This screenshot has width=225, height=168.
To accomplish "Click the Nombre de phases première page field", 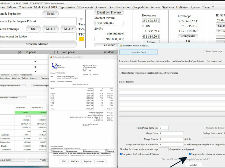I will [x=164, y=149].
